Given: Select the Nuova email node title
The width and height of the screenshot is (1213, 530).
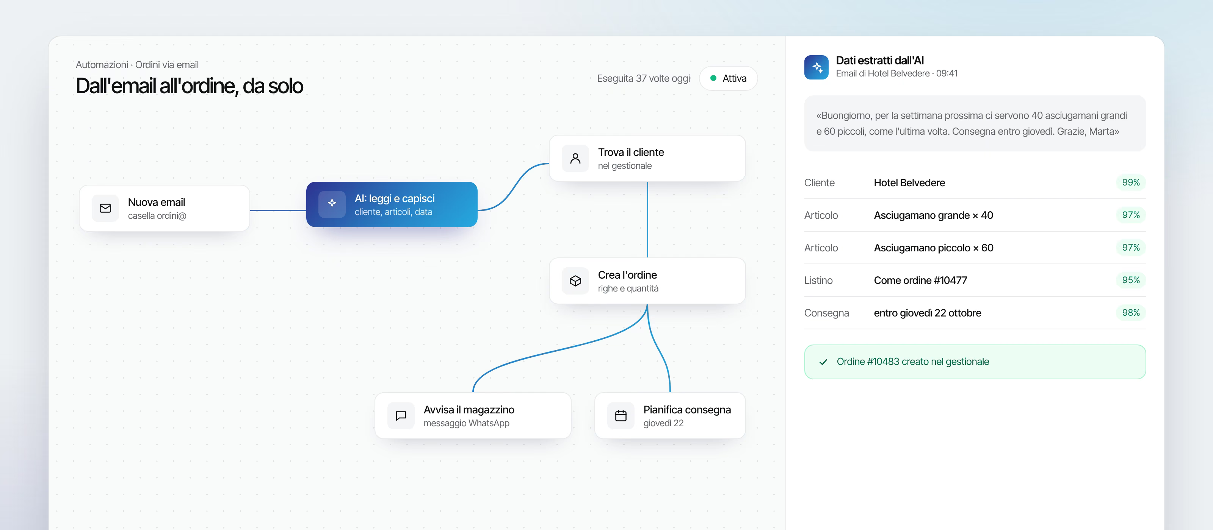Looking at the screenshot, I should [x=156, y=202].
